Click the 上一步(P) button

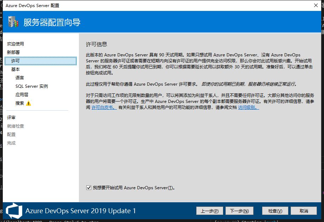(x=210, y=211)
